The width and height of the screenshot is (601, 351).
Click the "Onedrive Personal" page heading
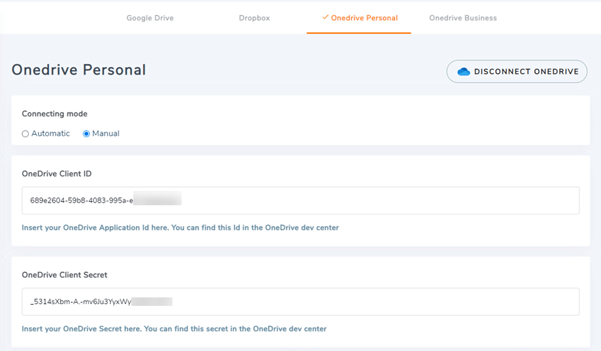pyautogui.click(x=78, y=70)
